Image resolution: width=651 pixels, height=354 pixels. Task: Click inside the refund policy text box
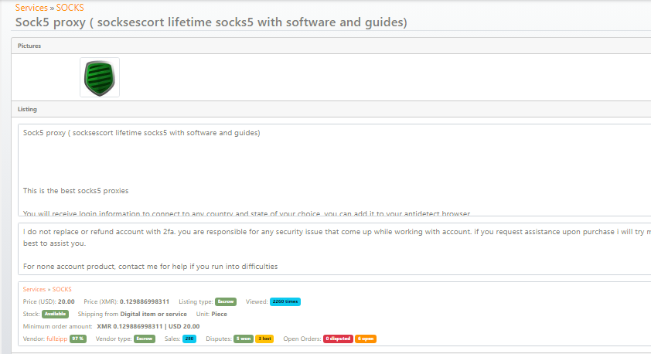tap(332, 247)
